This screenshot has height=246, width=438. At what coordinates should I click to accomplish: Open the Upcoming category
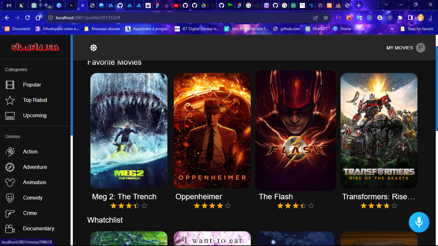35,116
